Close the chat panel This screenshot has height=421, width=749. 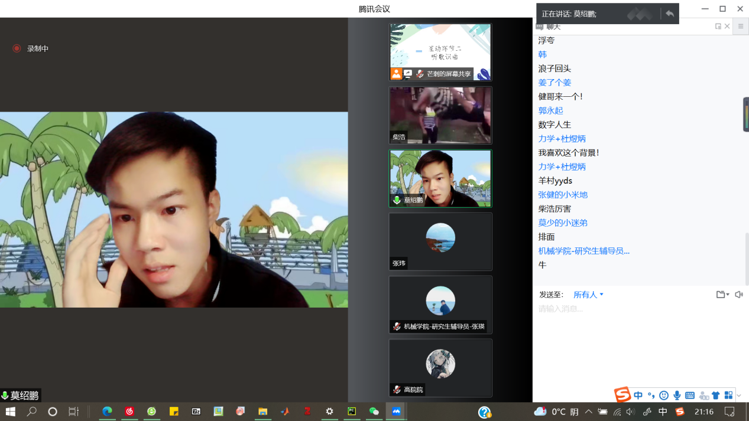tap(727, 27)
